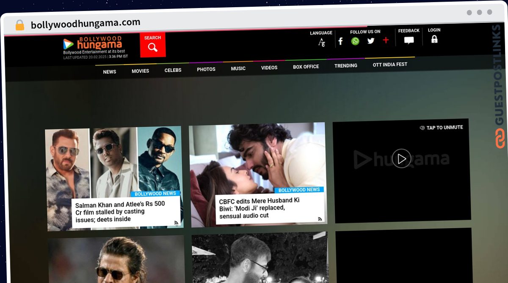
Task: Open the Salman Khan and Atlee article headline
Action: tap(120, 211)
